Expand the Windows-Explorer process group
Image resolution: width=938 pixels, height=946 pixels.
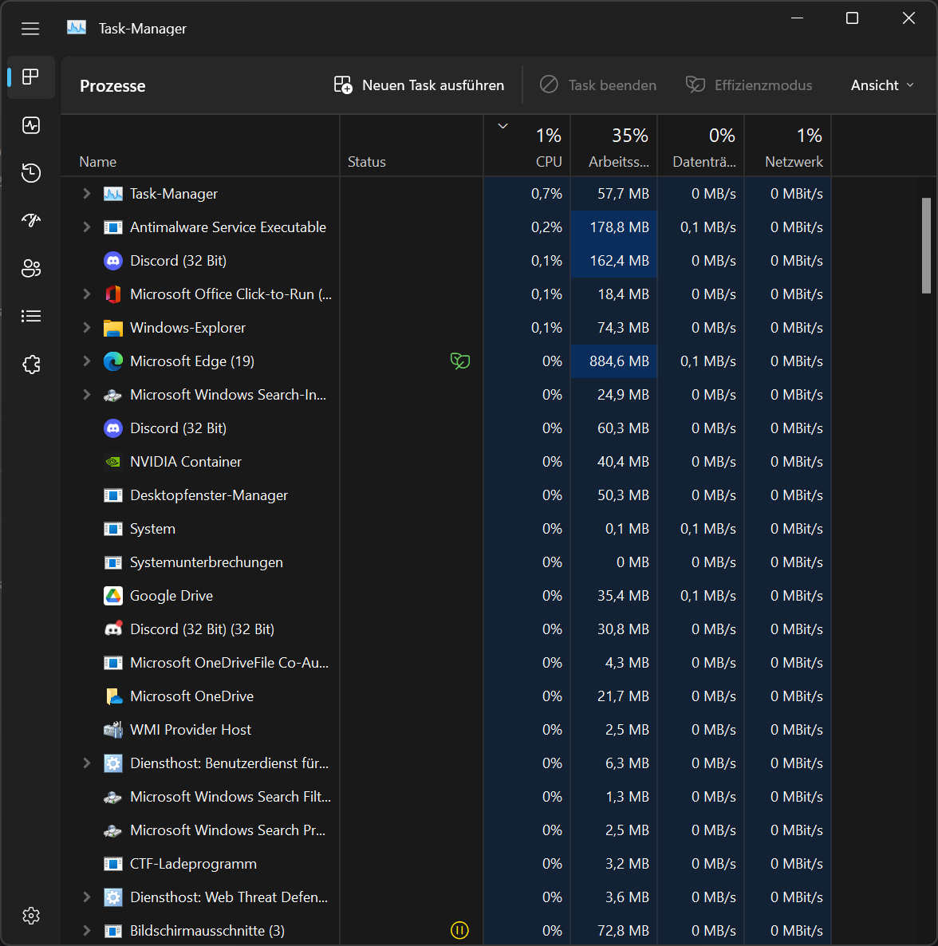[86, 328]
